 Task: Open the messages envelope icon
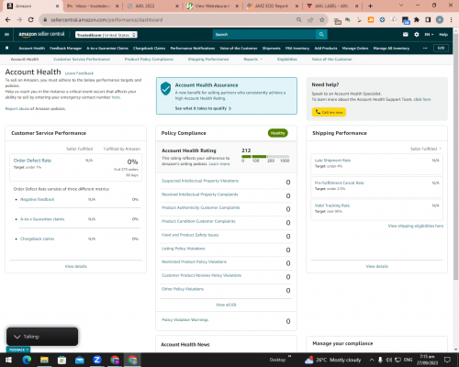pos(406,35)
